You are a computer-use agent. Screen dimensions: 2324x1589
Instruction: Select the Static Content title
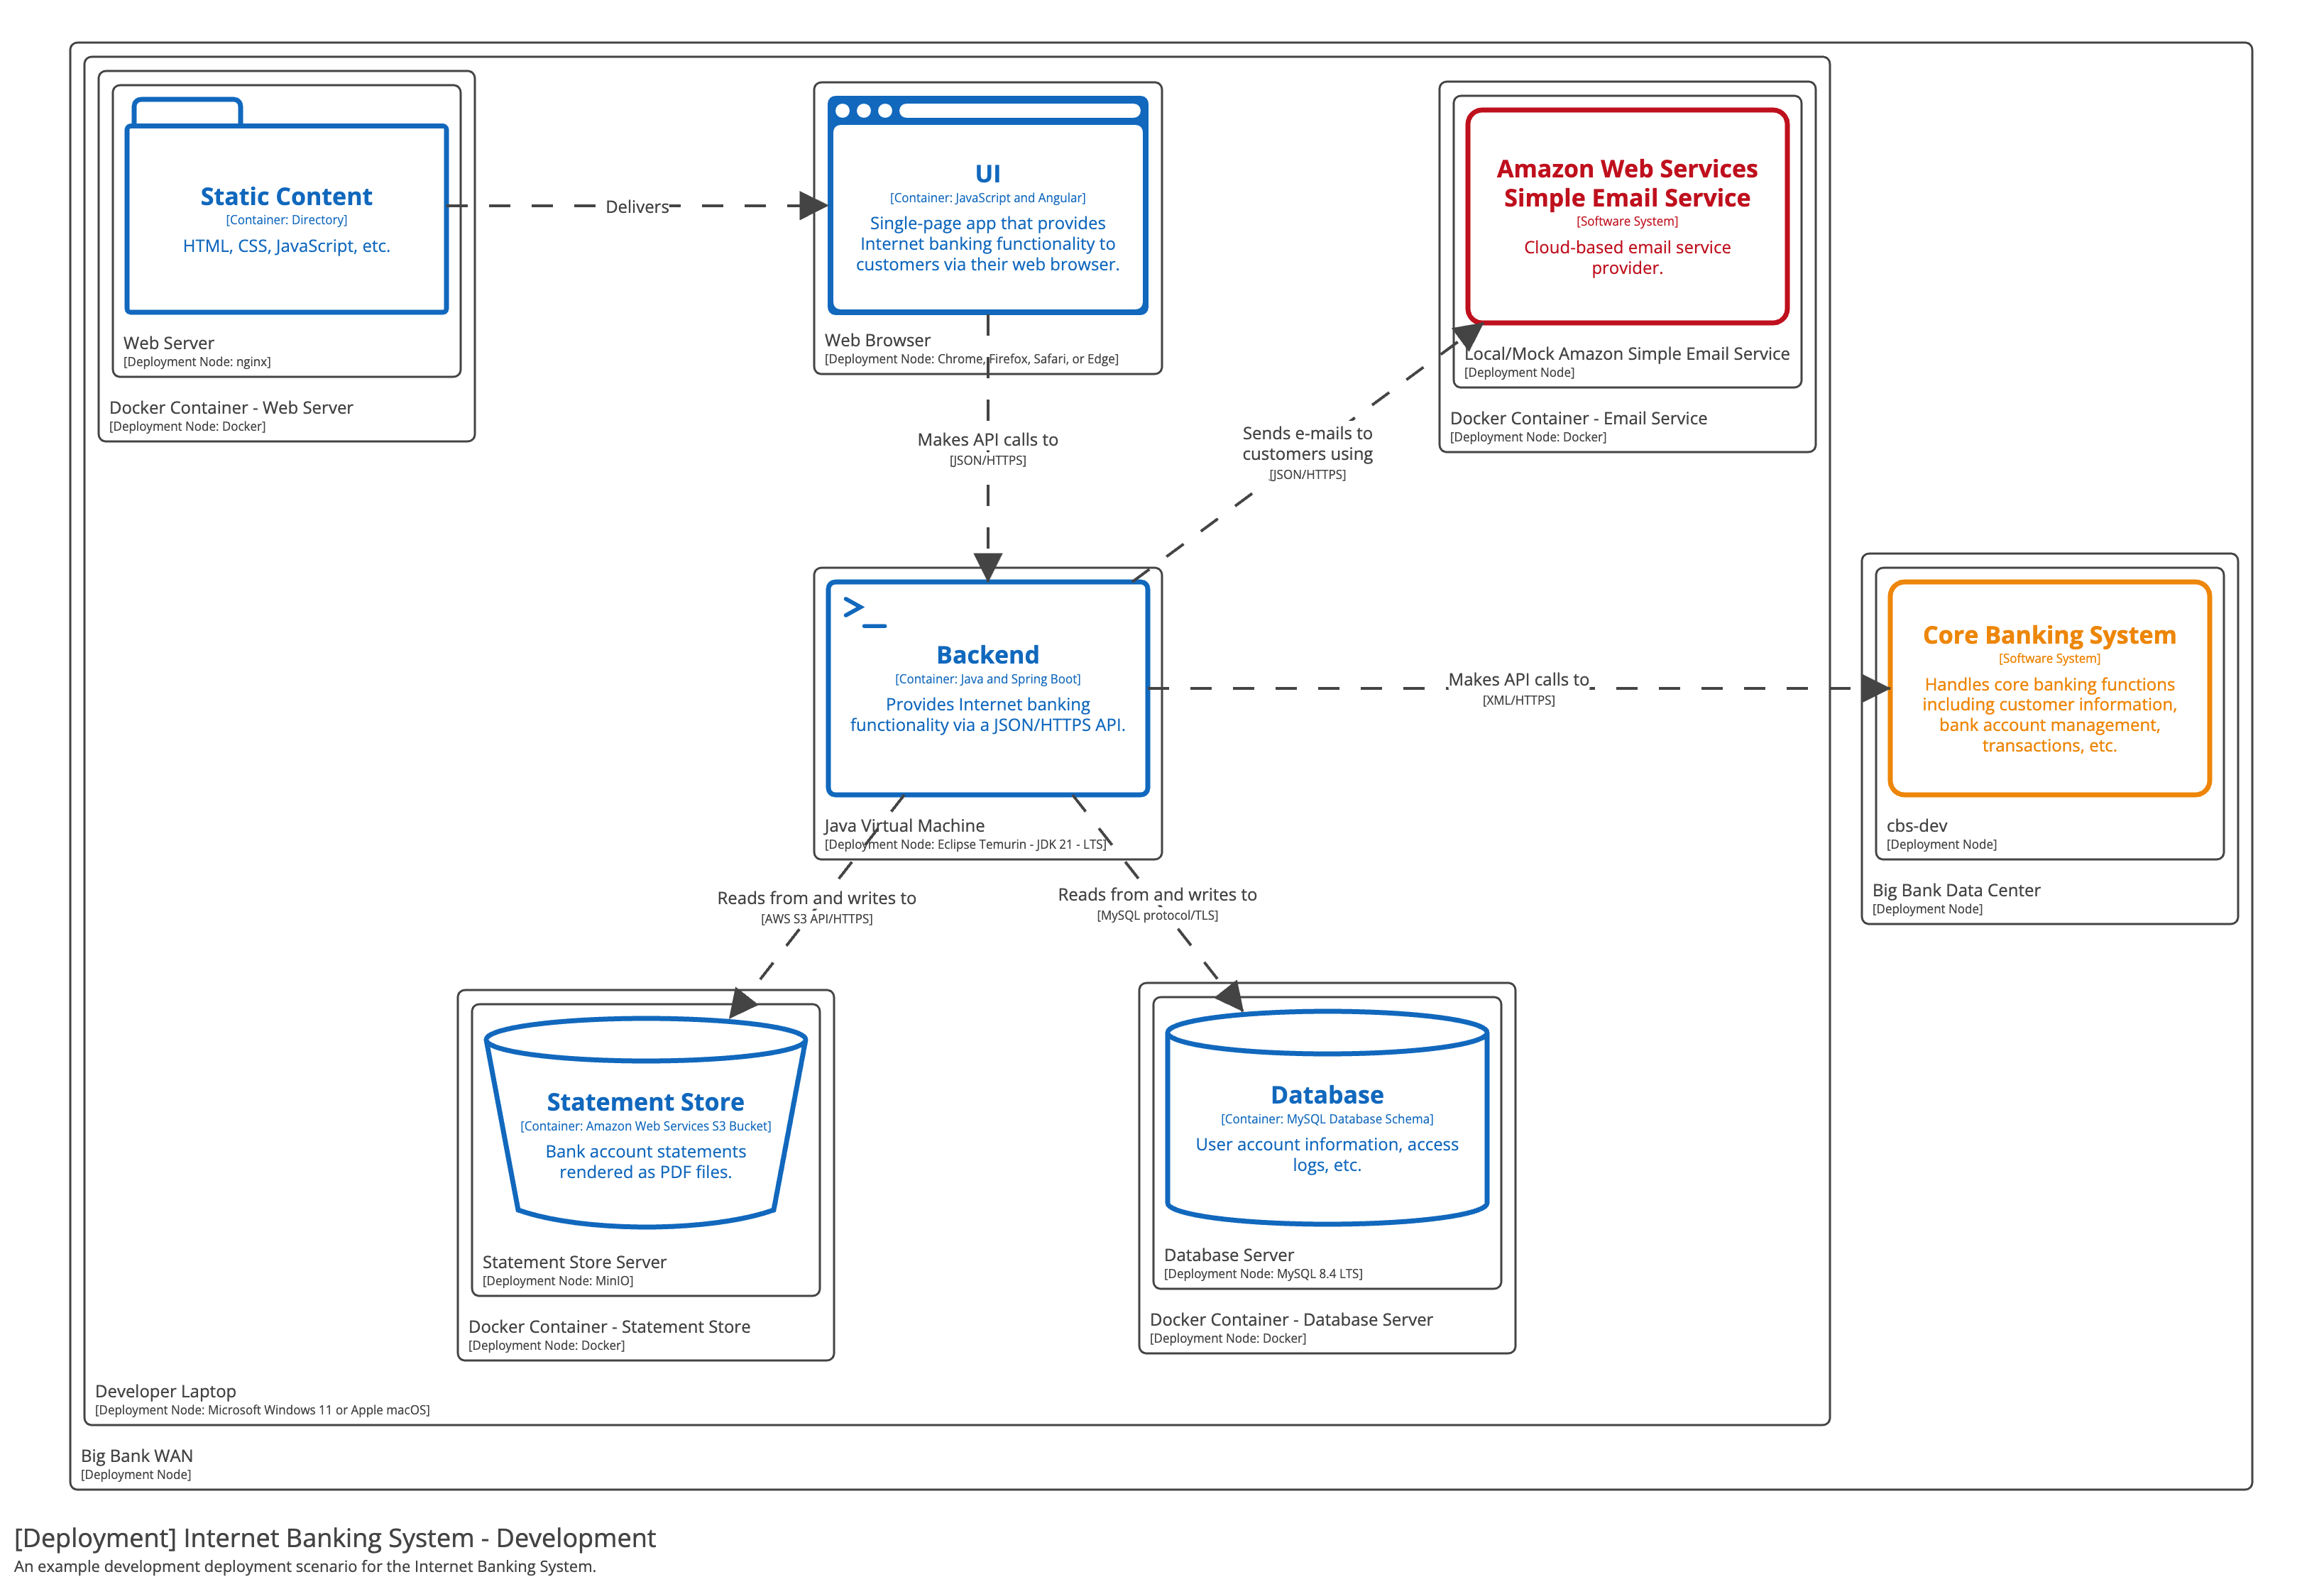coord(286,196)
